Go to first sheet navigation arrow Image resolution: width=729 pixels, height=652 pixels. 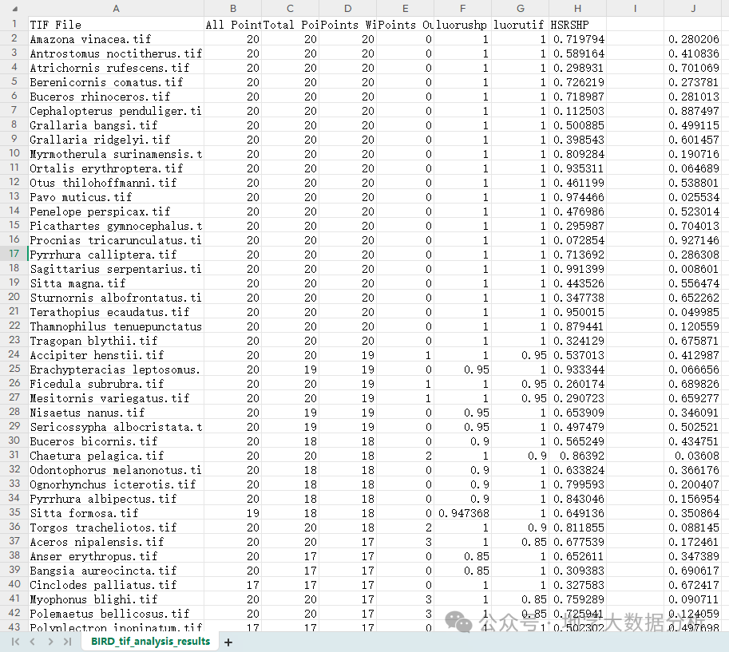(x=15, y=642)
